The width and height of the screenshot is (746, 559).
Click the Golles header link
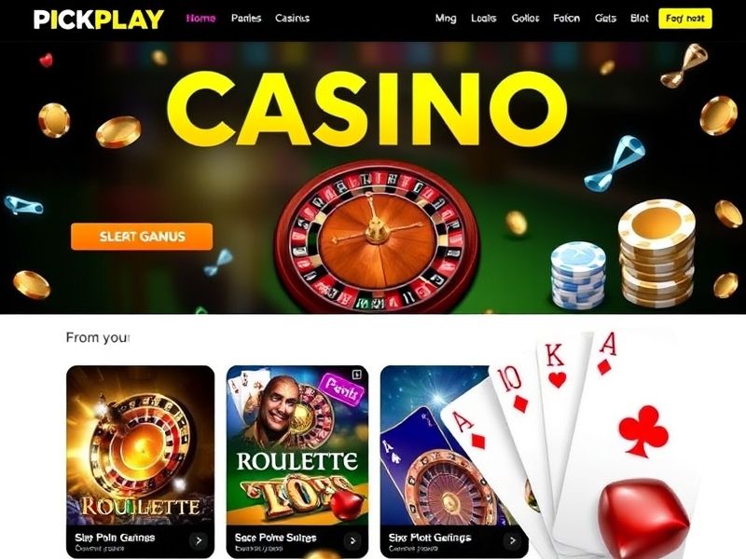click(525, 19)
